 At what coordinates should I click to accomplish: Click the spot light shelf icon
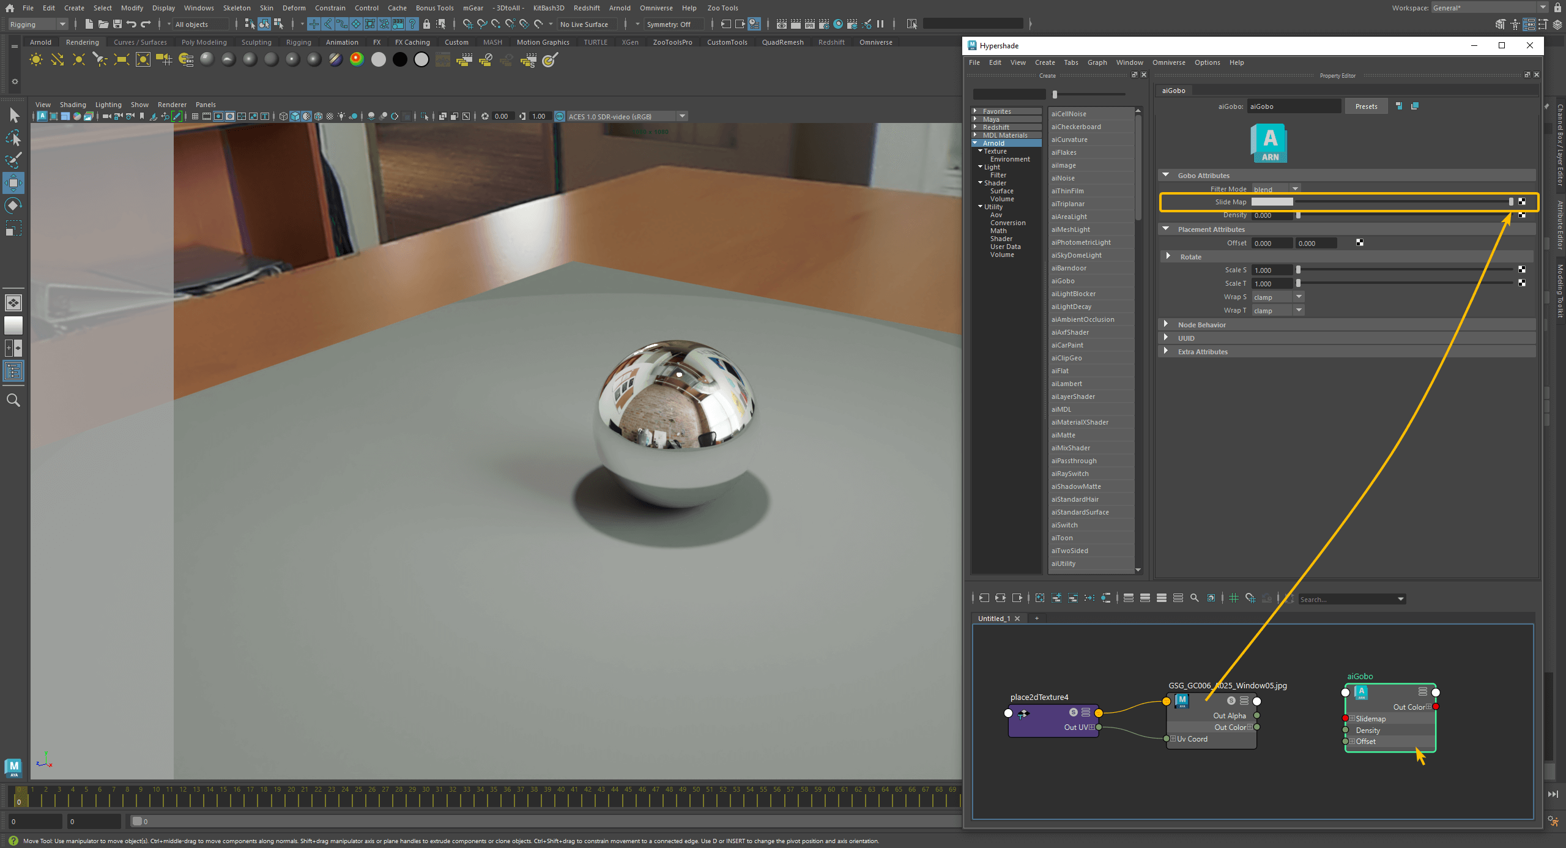click(100, 59)
